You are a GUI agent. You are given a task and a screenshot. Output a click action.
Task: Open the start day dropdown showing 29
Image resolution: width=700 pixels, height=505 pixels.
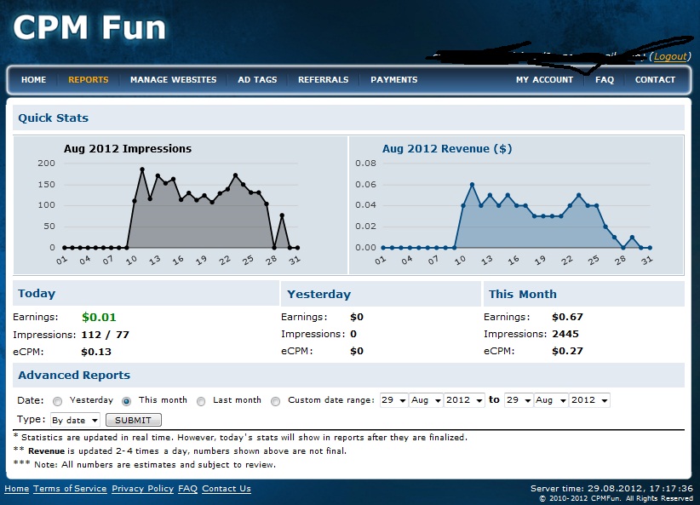click(393, 400)
